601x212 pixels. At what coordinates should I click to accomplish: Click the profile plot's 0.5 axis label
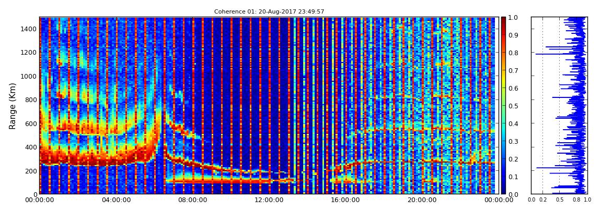coord(560,200)
